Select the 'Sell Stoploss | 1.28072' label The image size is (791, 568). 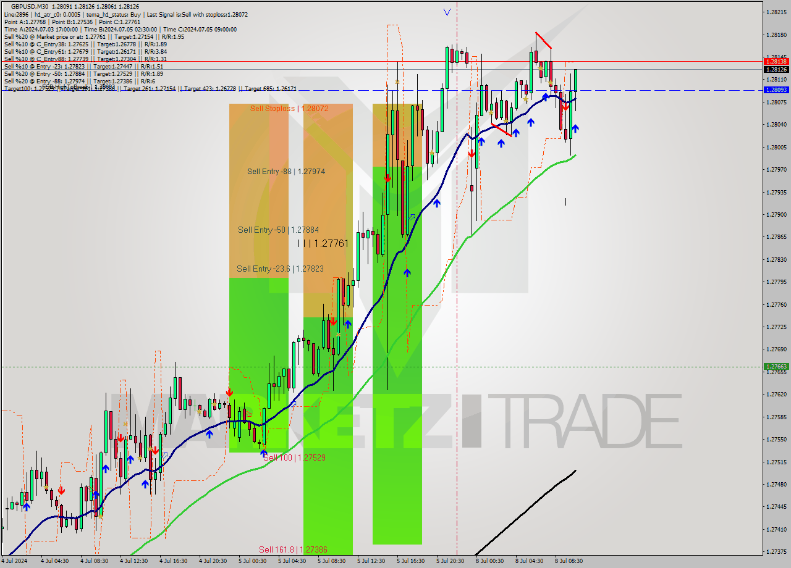(x=289, y=109)
